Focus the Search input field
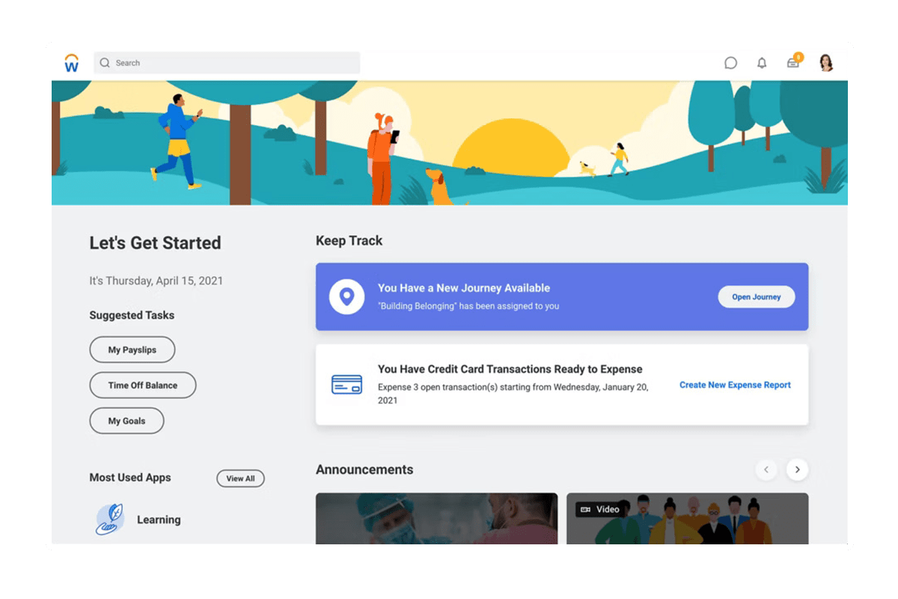 232,63
